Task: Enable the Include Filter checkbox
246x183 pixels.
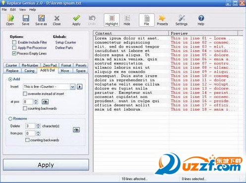Action: (14, 43)
